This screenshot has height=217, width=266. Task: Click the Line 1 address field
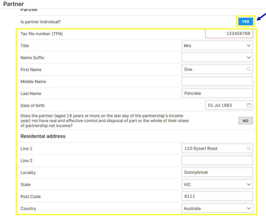[x=217, y=148]
